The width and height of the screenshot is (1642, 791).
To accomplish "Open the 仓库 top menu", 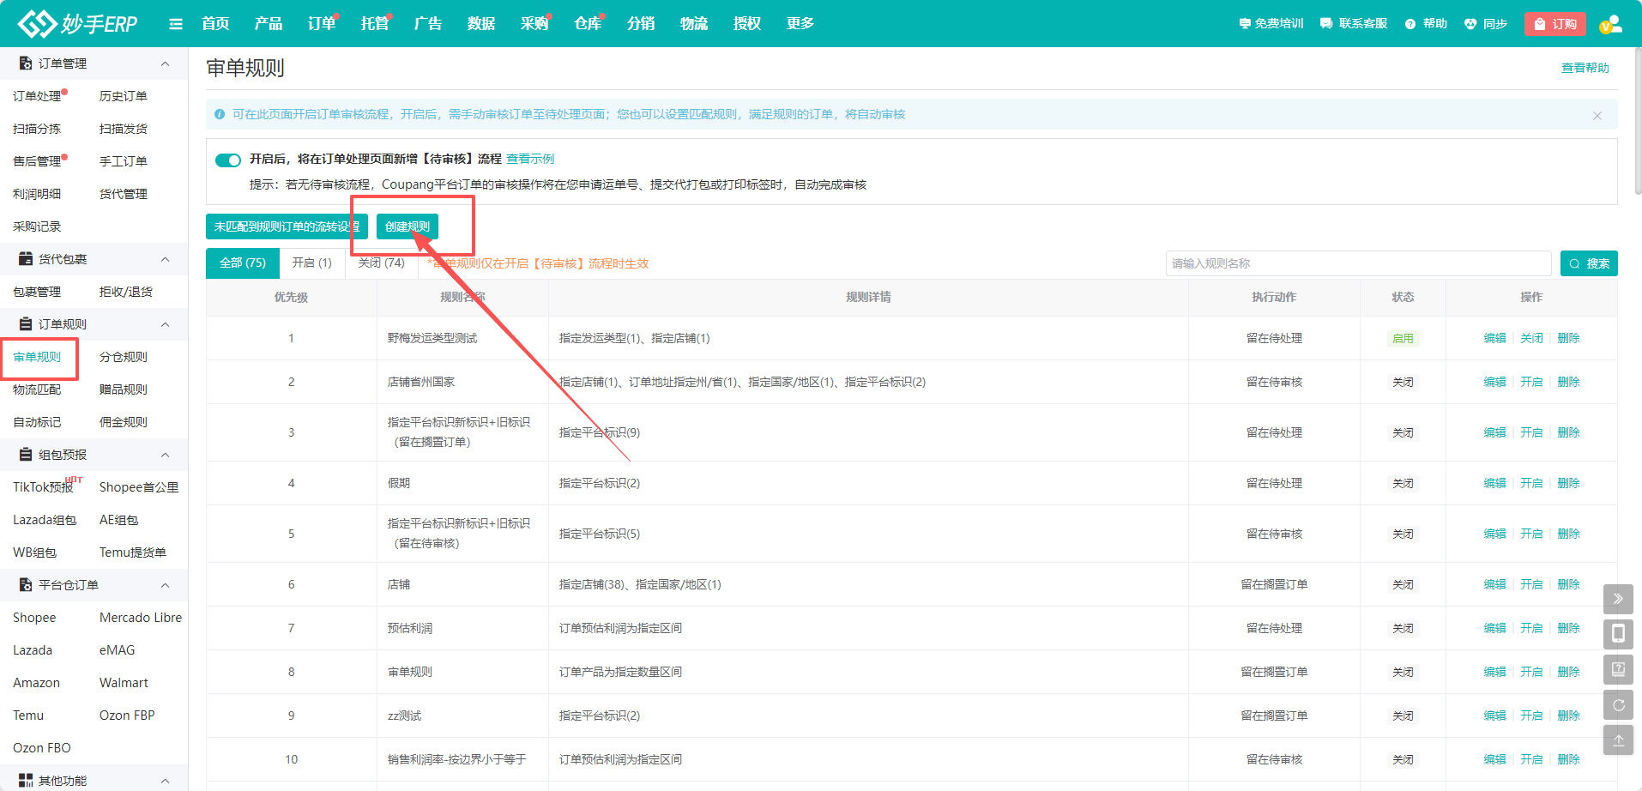I will tap(587, 24).
